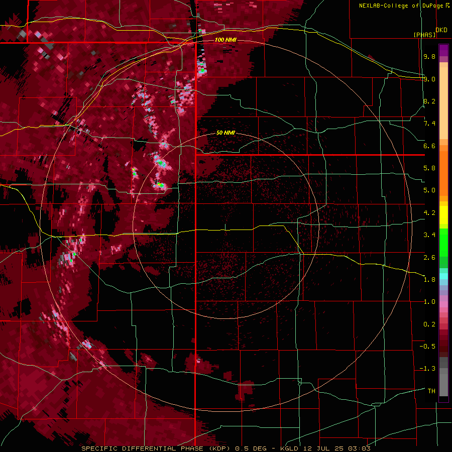Pick the orange band on color scale
The image size is (452, 452).
click(x=443, y=173)
